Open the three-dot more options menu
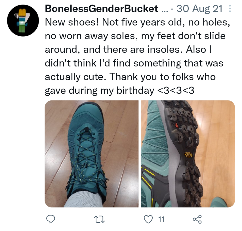This screenshot has width=242, height=231. click(230, 9)
